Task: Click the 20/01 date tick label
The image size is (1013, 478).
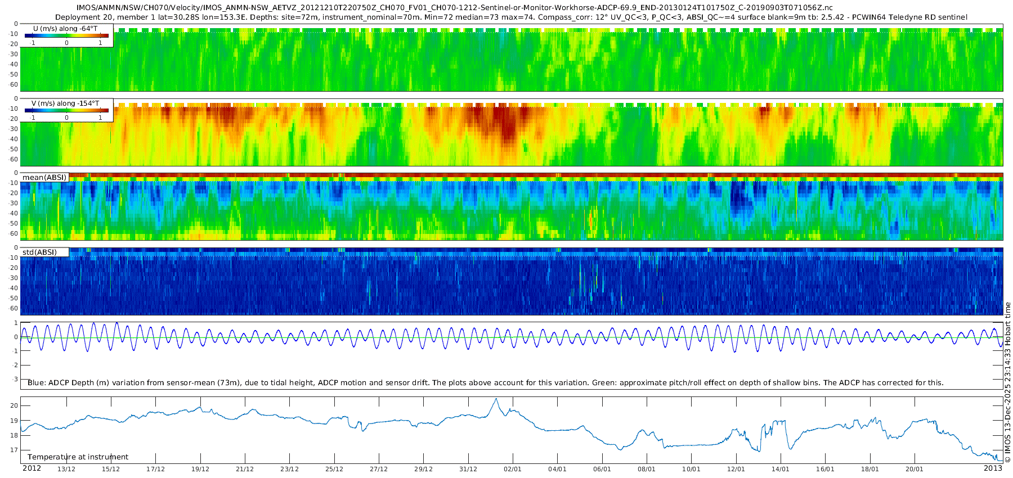Action: point(914,470)
